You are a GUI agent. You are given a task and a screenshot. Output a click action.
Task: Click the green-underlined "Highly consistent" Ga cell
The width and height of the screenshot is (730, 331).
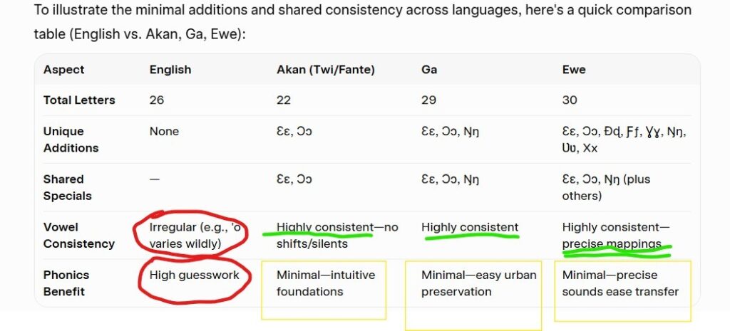[x=470, y=228]
